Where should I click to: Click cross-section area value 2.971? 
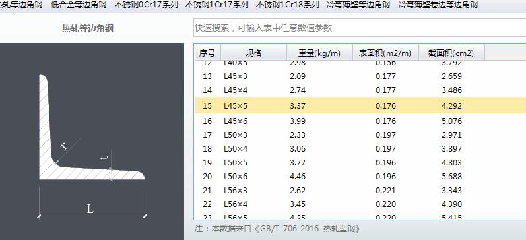[x=452, y=135]
